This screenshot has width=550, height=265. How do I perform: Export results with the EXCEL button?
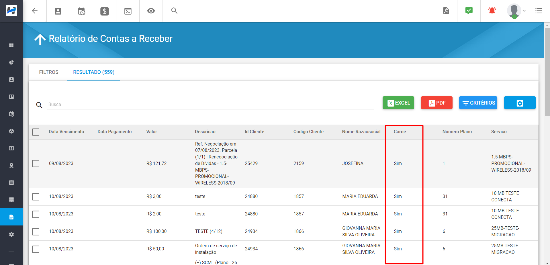point(398,103)
